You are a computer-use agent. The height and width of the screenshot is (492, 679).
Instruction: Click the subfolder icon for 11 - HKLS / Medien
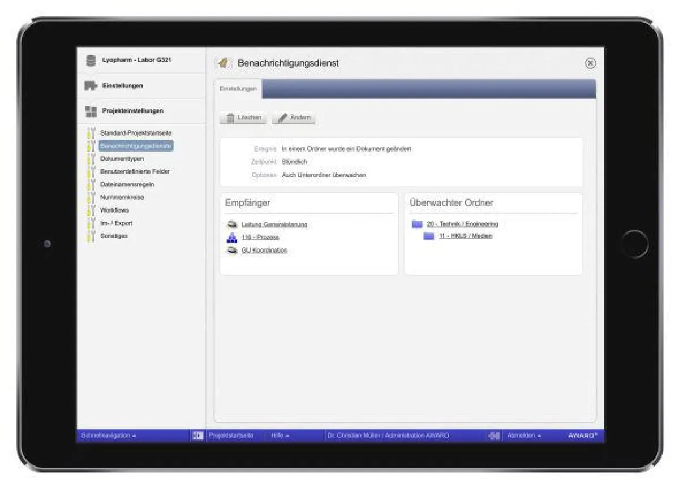[x=429, y=236]
